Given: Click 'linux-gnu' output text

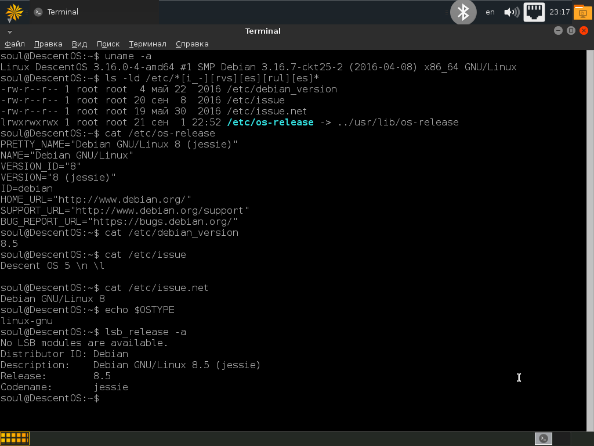Looking at the screenshot, I should (27, 321).
